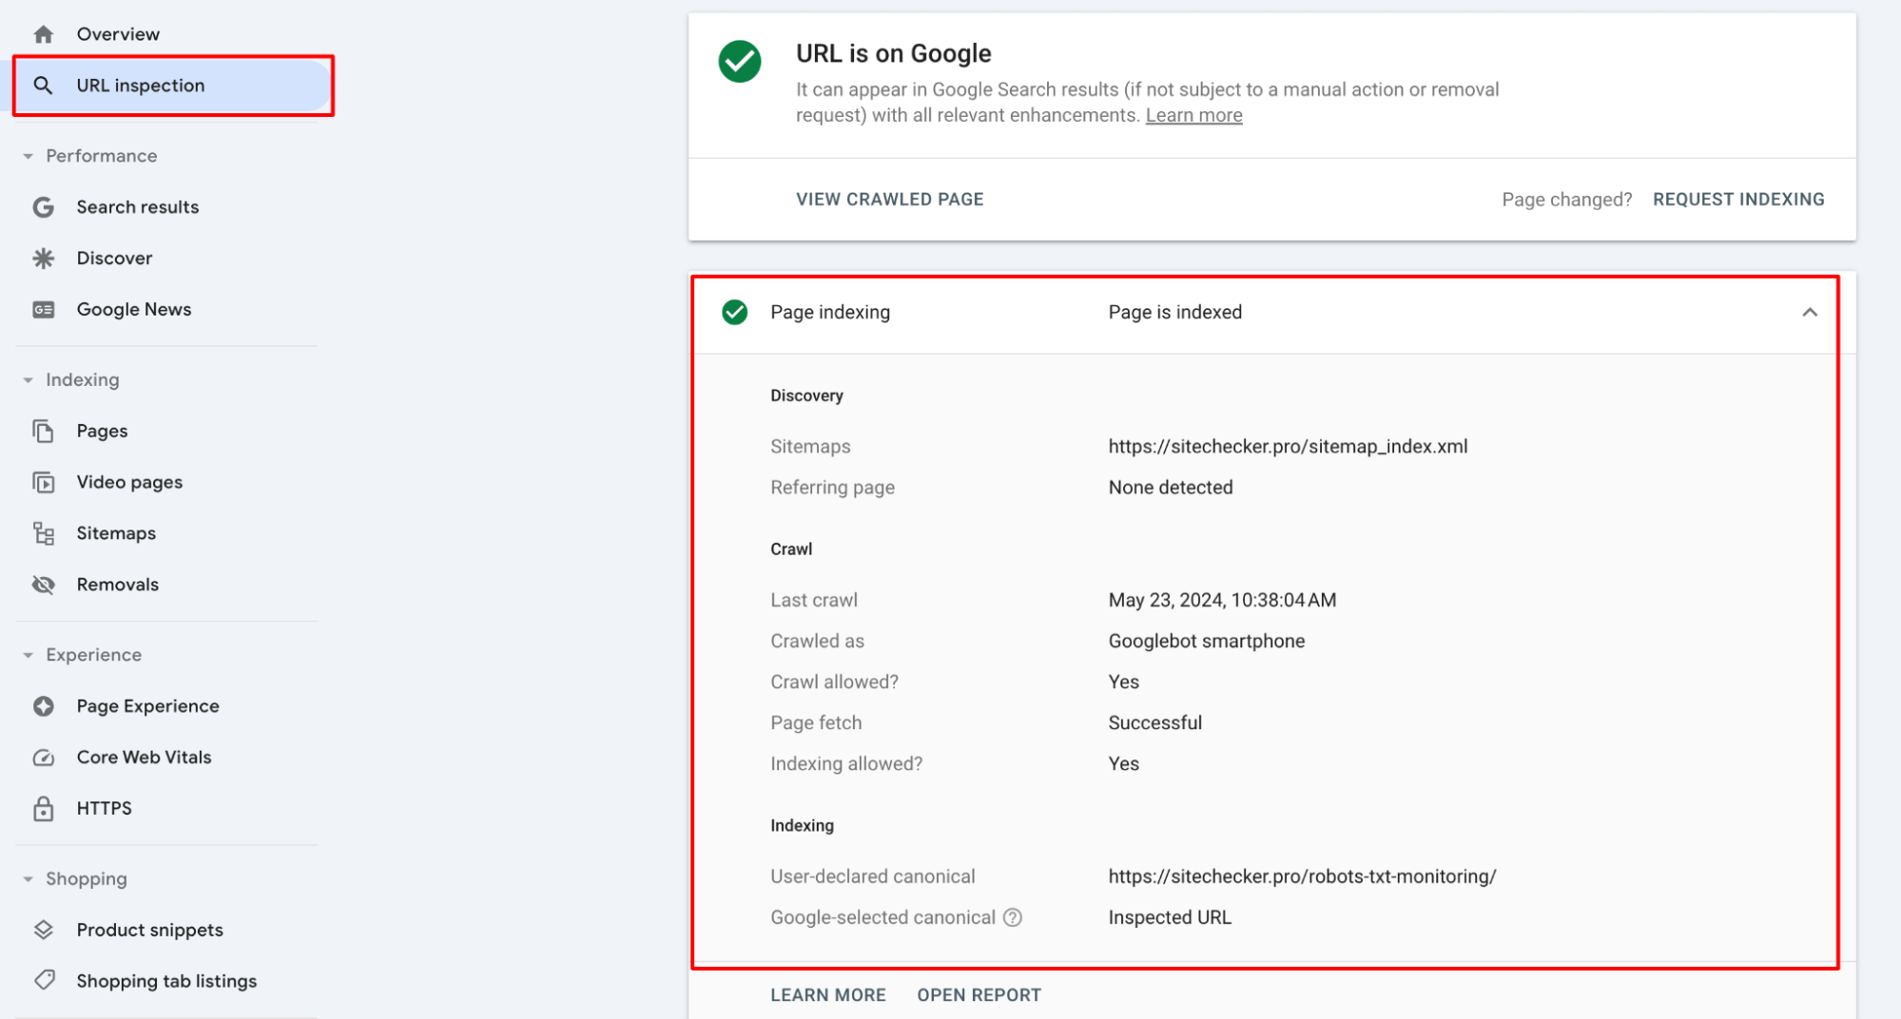Collapse the Experience section
The width and height of the screenshot is (1901, 1019).
coord(28,655)
